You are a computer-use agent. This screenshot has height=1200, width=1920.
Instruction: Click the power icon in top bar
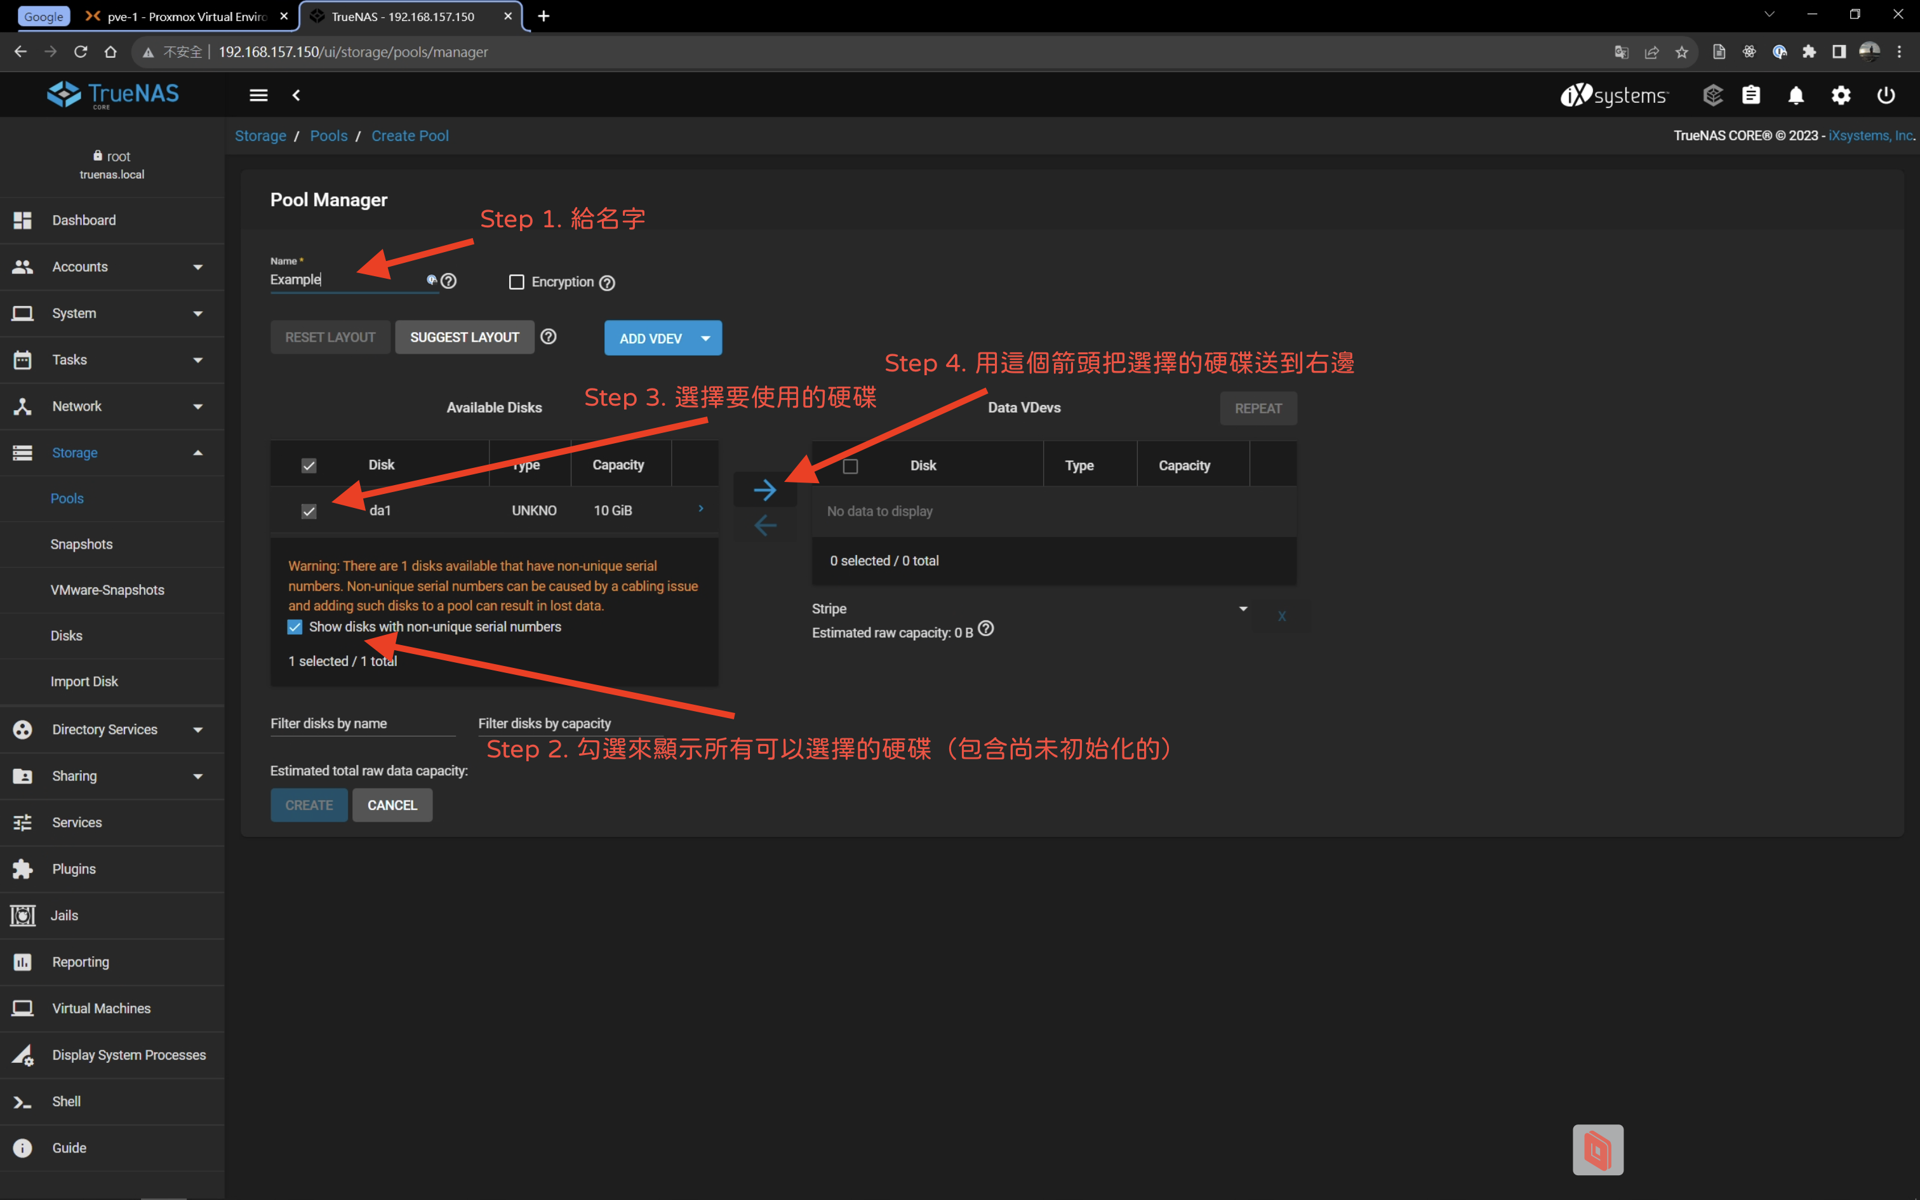1886,95
